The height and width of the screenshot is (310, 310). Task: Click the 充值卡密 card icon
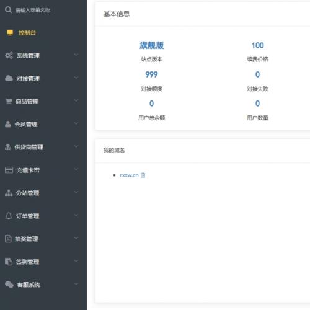tap(9, 170)
